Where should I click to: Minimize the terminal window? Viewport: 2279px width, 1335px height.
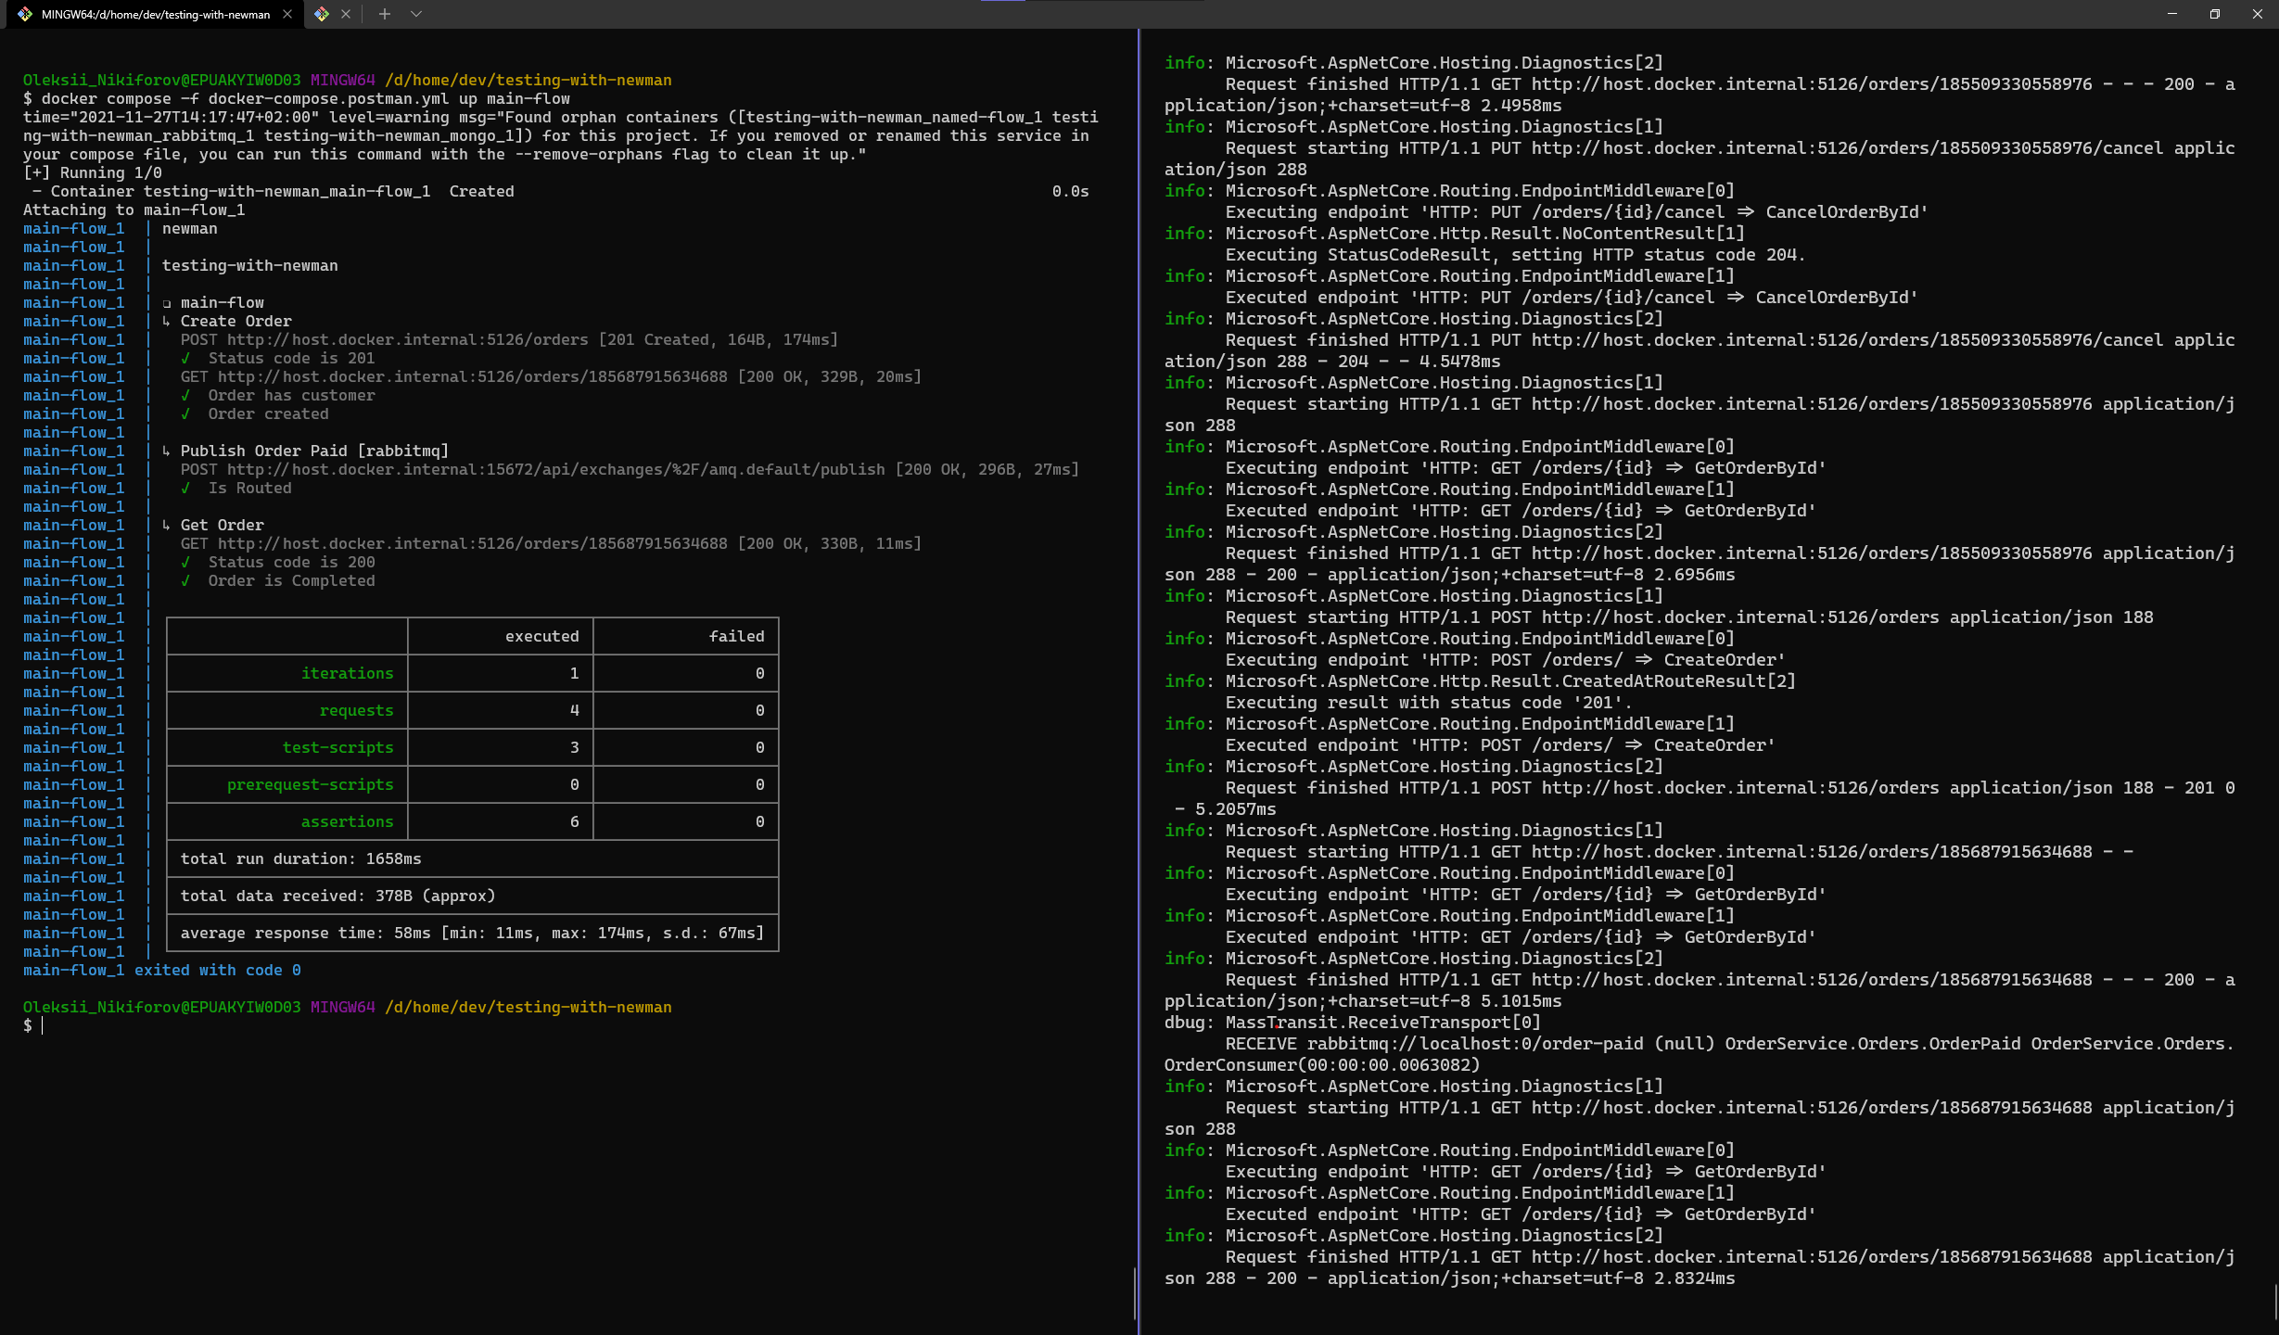click(2172, 14)
